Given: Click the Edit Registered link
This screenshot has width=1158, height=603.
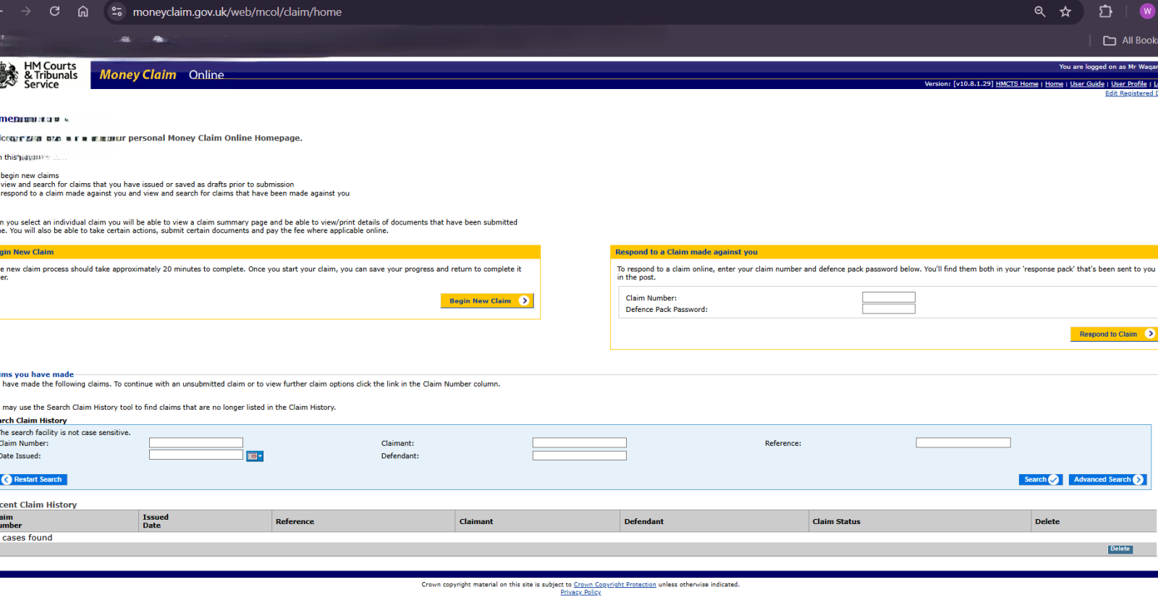Looking at the screenshot, I should click(x=1131, y=93).
